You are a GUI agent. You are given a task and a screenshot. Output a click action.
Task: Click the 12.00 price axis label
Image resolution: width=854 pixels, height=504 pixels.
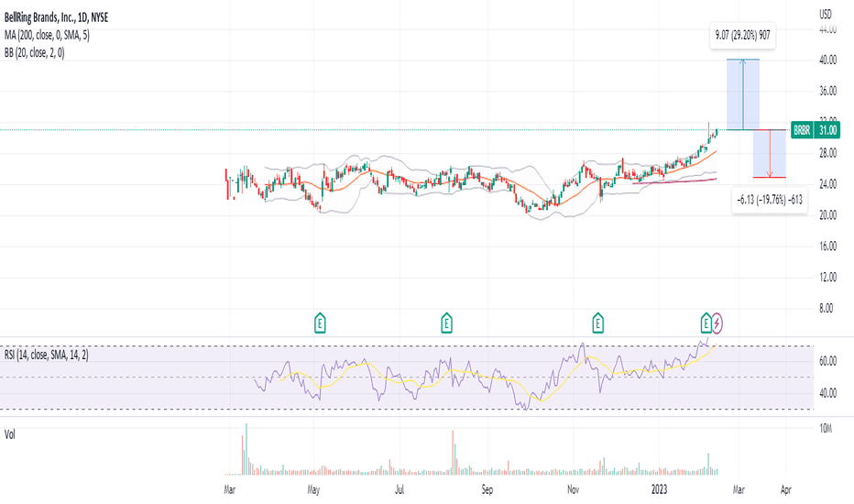point(827,278)
